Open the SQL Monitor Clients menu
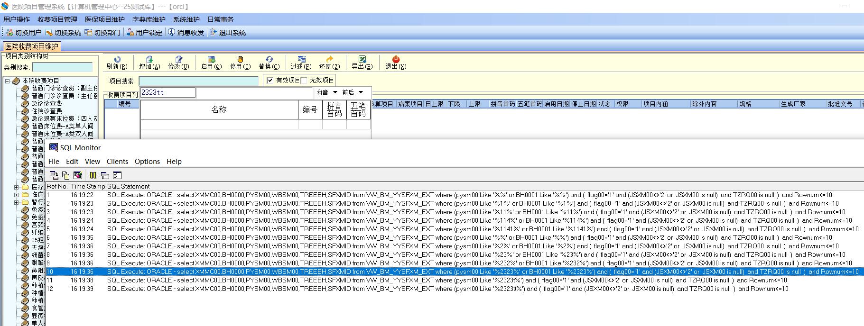 (117, 162)
